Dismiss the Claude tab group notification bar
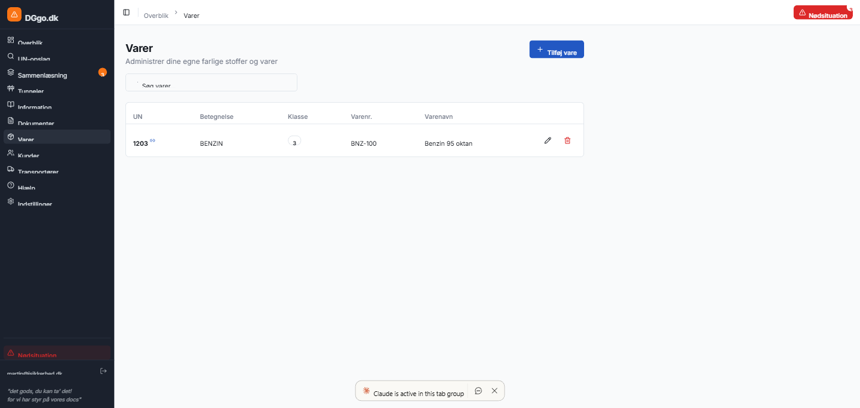This screenshot has width=860, height=408. click(494, 391)
